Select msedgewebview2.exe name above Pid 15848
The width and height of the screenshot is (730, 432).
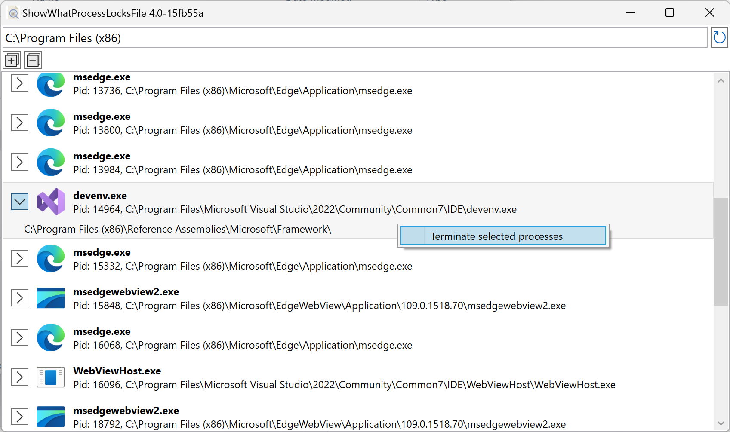126,292
